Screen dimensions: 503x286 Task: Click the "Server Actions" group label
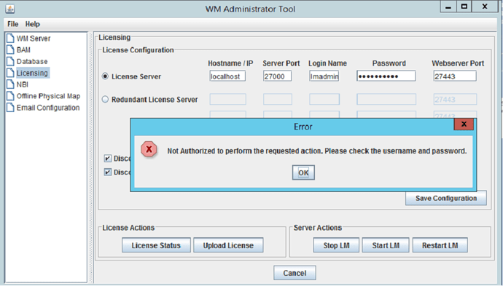(x=318, y=228)
